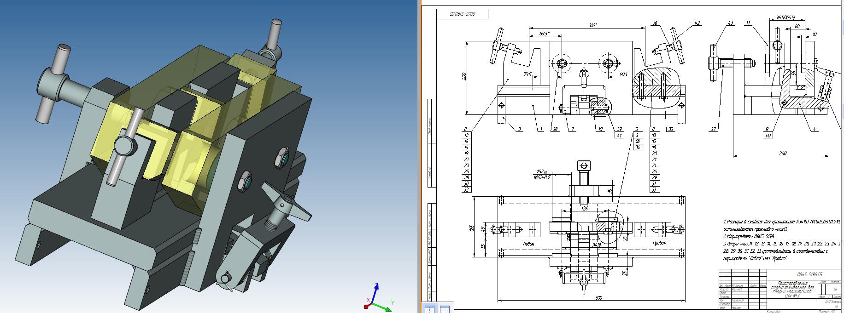Click the rotated designation stamp in top-left corner
The height and width of the screenshot is (313, 844).
[x=462, y=14]
